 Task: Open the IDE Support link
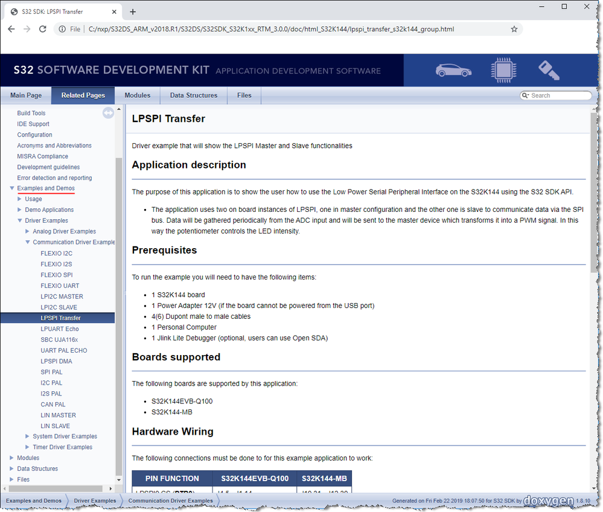[x=33, y=124]
